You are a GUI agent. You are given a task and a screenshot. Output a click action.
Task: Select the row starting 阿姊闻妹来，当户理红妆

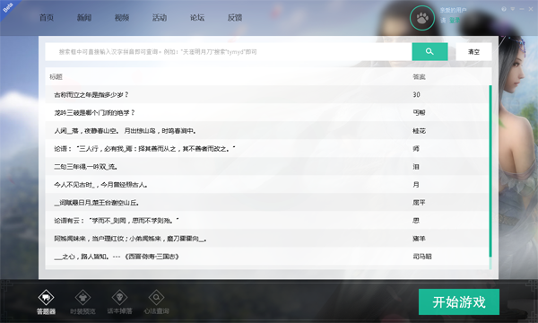[x=267, y=239]
